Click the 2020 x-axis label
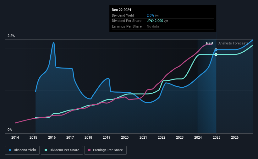Image resolution: width=258 pixels, height=159 pixels. [x=125, y=137]
